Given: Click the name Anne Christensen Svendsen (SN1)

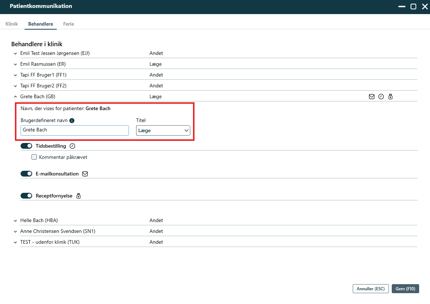Looking at the screenshot, I should point(58,231).
